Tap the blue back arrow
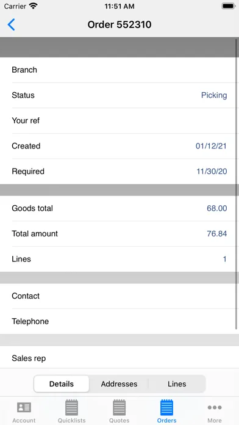Screen dimensions: 239x425 click(x=11, y=24)
